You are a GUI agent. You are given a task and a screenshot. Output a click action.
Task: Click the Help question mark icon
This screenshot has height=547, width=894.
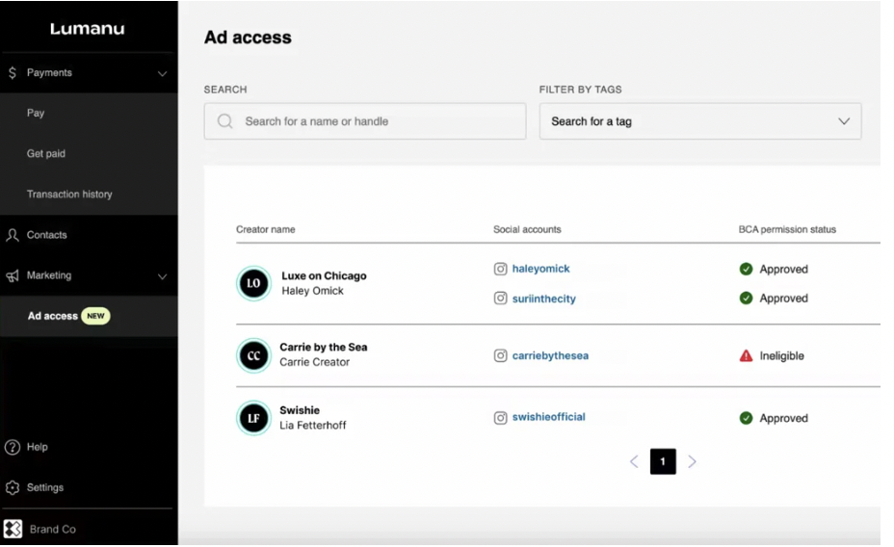13,447
